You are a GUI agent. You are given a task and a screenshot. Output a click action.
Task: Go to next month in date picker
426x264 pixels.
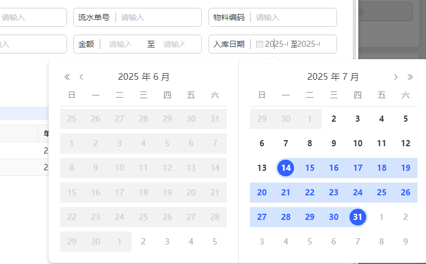pyautogui.click(x=396, y=77)
